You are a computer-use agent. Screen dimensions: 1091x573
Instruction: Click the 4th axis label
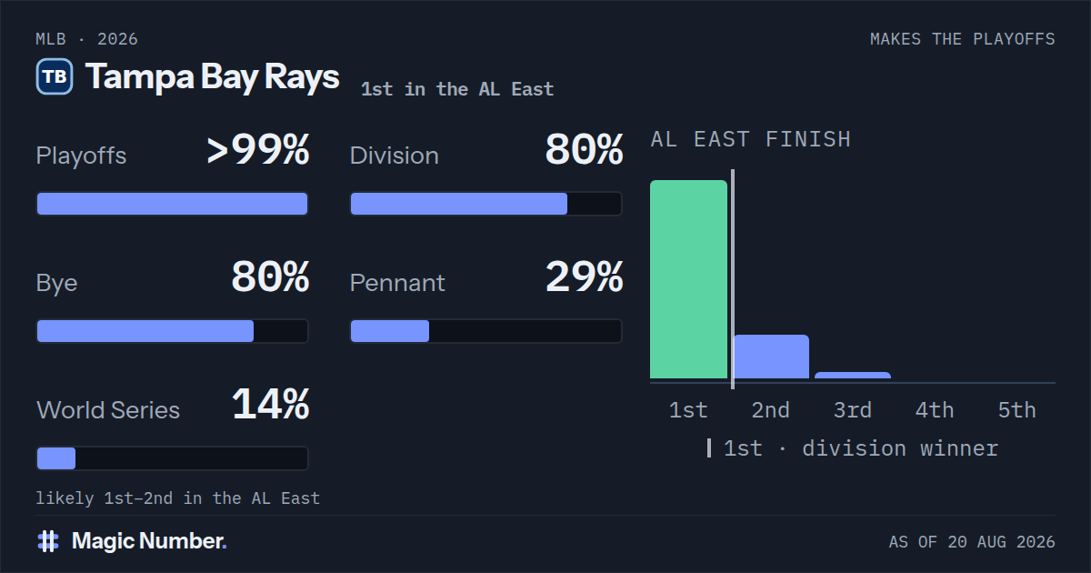click(x=935, y=410)
